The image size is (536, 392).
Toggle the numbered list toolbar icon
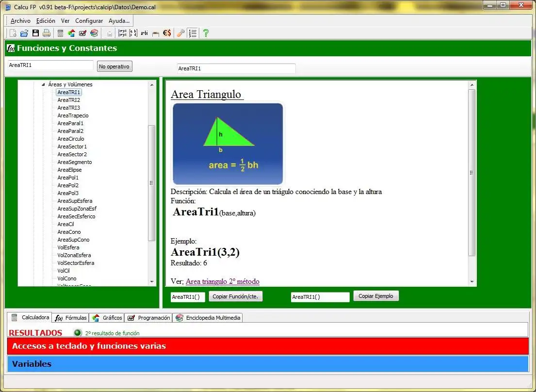click(193, 33)
